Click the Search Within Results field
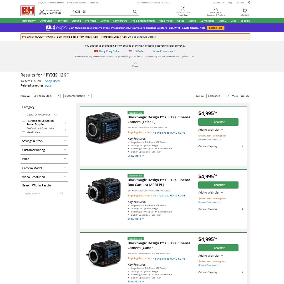The height and width of the screenshot is (284, 284). pos(42,194)
